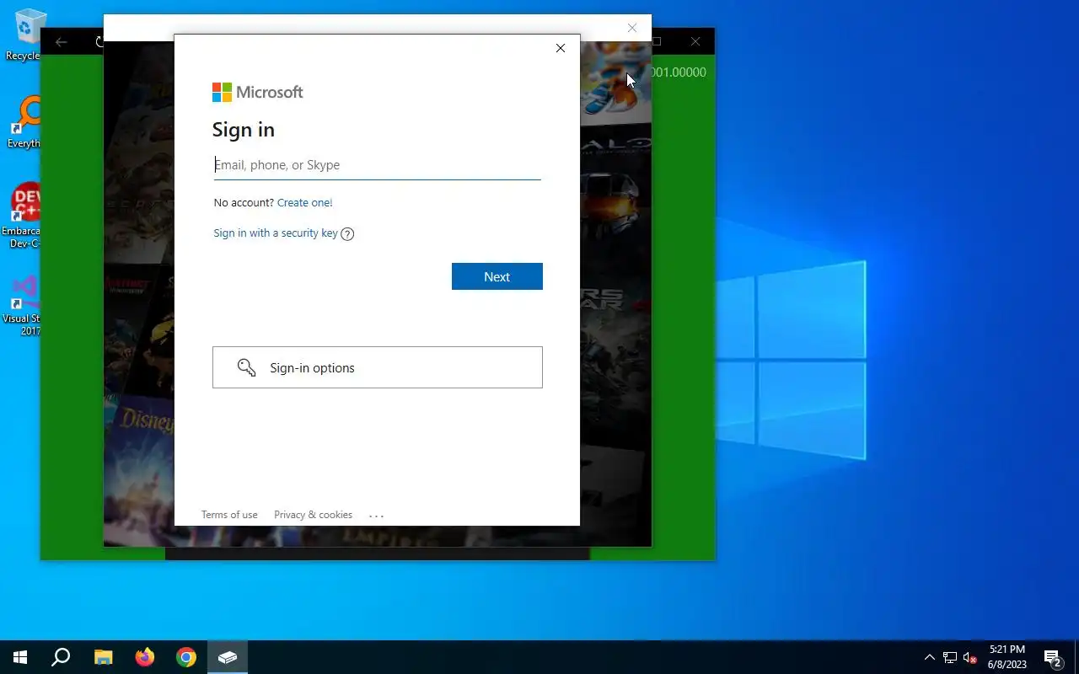Open File Explorer from the taskbar

click(103, 657)
